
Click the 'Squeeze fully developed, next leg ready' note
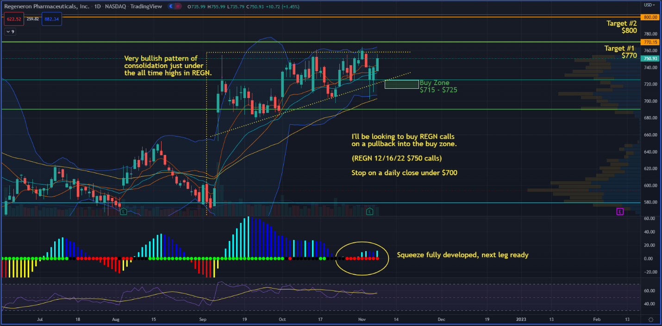pyautogui.click(x=462, y=255)
